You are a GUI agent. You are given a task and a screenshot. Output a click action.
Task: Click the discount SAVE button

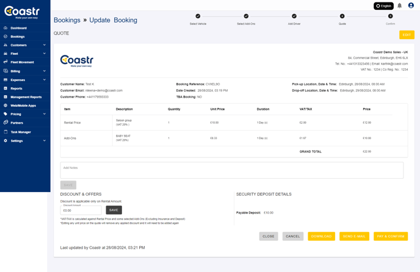coord(114,210)
